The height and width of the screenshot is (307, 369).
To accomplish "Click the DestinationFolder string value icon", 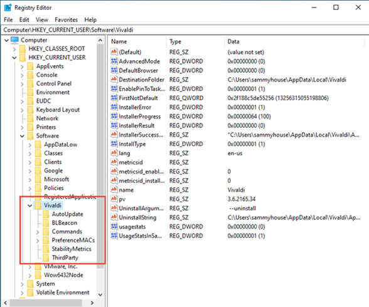I will (x=114, y=80).
